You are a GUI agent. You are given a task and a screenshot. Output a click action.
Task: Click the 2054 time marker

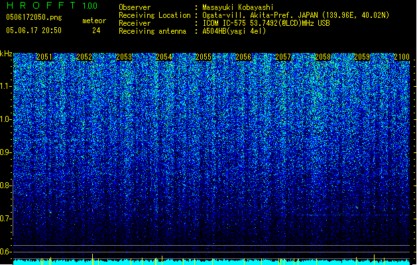pyautogui.click(x=164, y=57)
